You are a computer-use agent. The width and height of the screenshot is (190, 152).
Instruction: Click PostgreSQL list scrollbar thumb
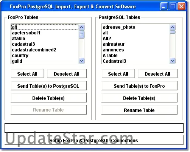point(173,32)
